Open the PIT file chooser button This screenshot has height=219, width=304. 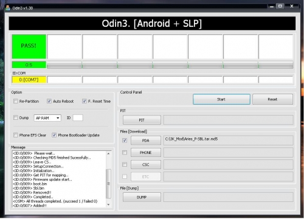click(x=142, y=120)
